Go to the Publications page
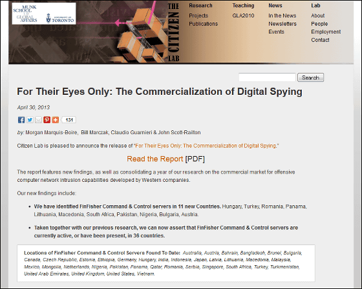 [204, 24]
